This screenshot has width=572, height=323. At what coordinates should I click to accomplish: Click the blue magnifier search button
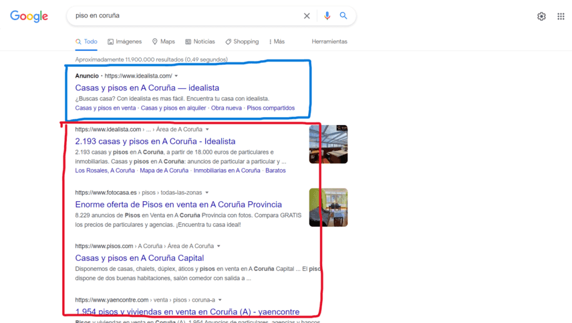pos(343,15)
